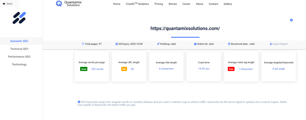Click the 0 per page keywords value
The height and width of the screenshot is (120, 306).
[279, 69]
